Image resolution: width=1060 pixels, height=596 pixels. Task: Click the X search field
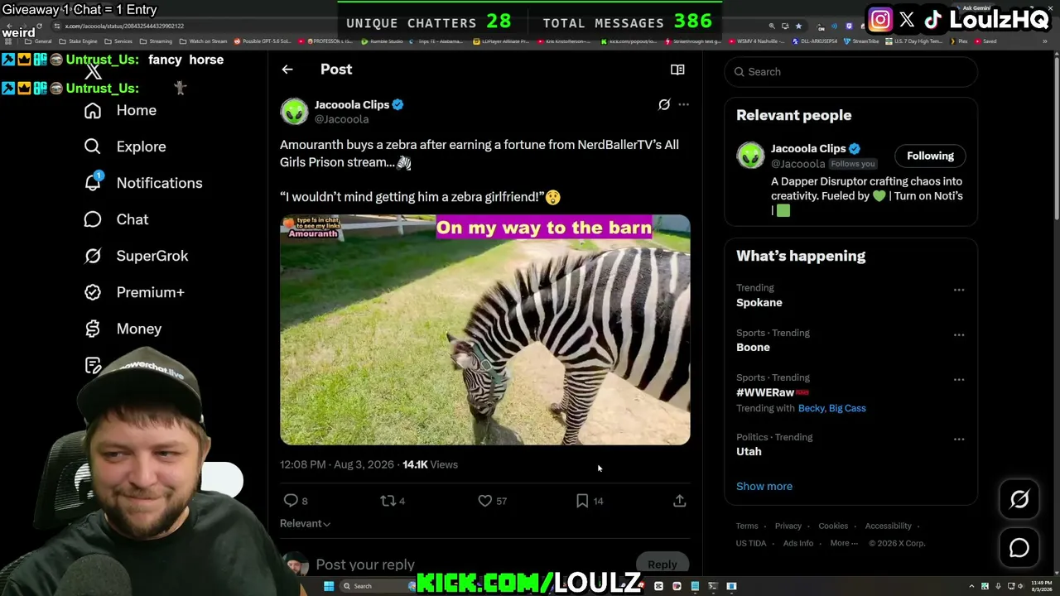(850, 72)
